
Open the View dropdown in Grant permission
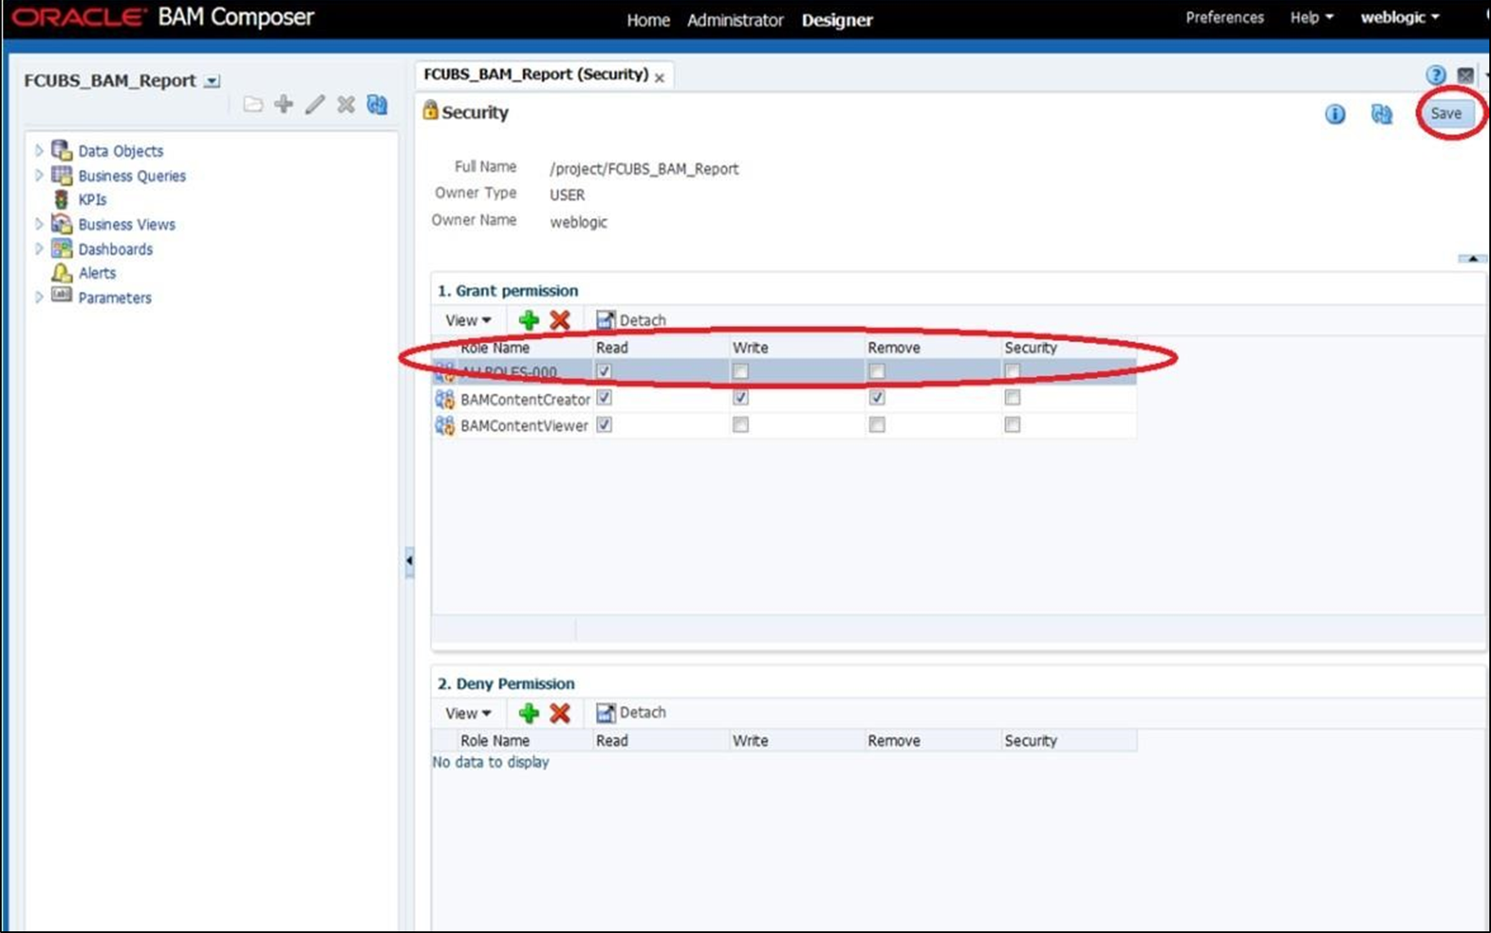(468, 320)
